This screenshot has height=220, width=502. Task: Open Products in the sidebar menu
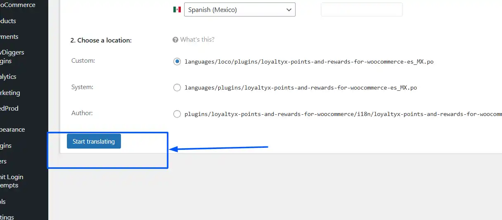(x=8, y=21)
